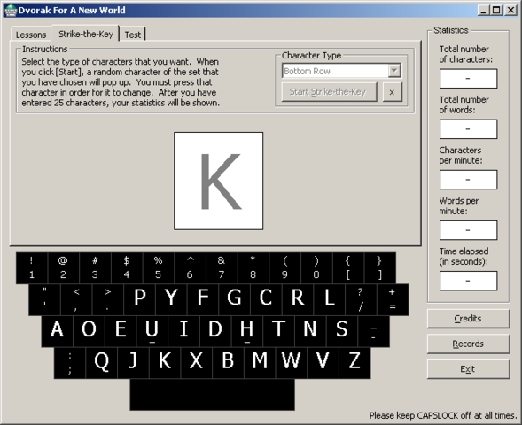Click the on-screen G key

234,299
